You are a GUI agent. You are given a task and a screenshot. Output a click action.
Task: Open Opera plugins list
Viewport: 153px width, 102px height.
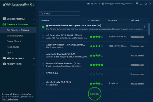(10, 53)
